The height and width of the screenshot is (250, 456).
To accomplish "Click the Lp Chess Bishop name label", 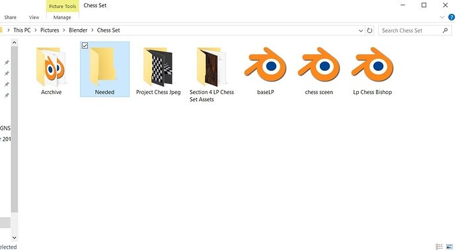I will 373,92.
